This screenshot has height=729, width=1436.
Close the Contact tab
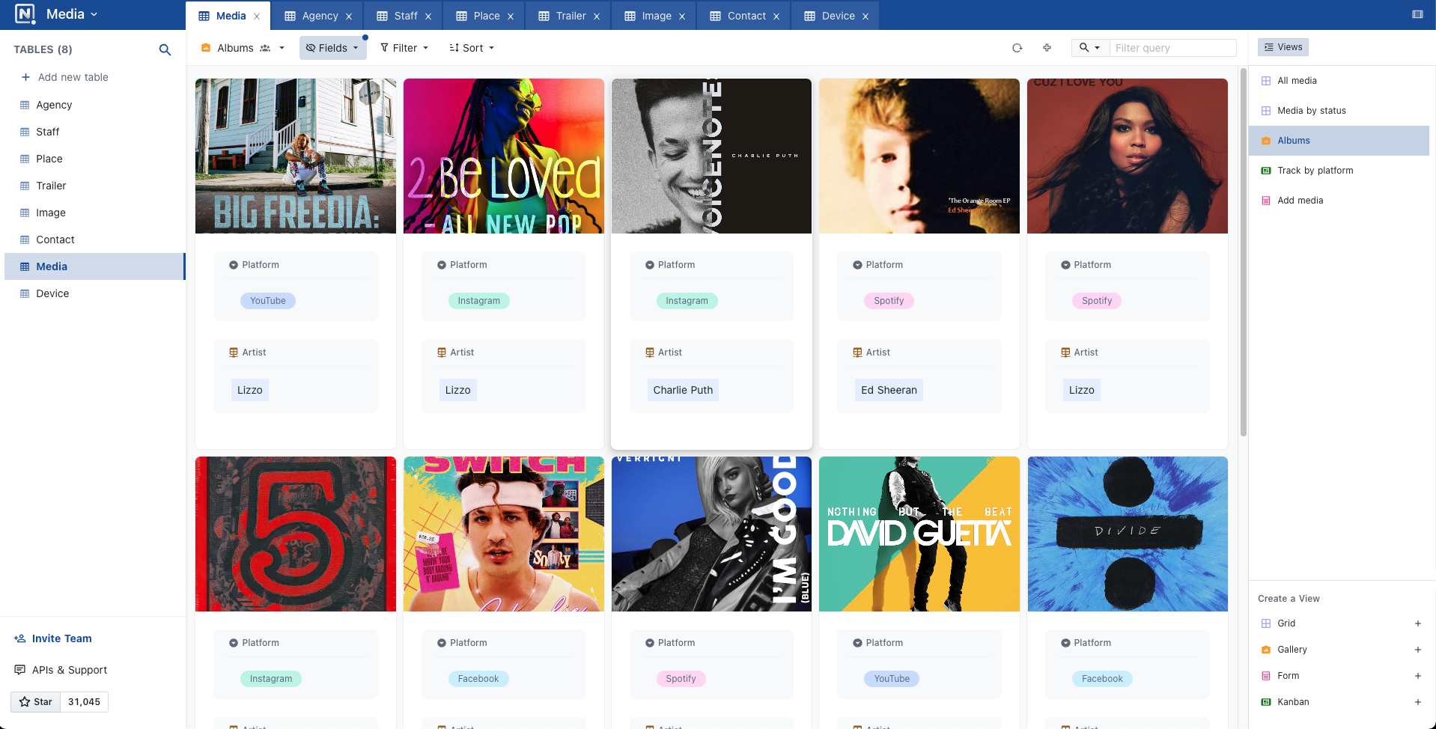point(776,16)
